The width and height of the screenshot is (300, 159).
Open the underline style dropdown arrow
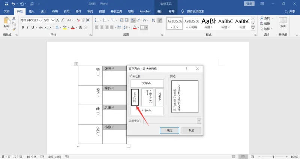coord(36,27)
